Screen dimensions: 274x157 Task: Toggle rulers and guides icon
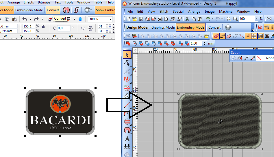(x=260, y=36)
